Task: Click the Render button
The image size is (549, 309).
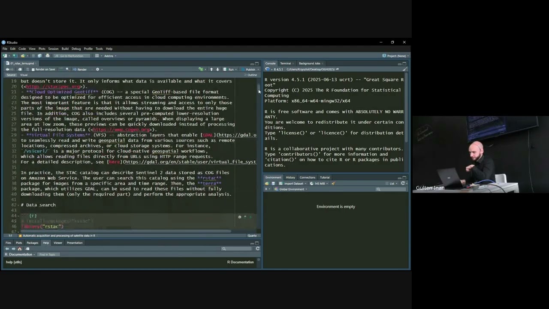Action: click(79, 69)
